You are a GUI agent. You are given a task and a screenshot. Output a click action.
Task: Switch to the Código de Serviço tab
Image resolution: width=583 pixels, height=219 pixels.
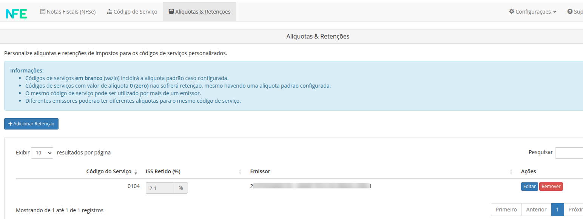point(132,12)
